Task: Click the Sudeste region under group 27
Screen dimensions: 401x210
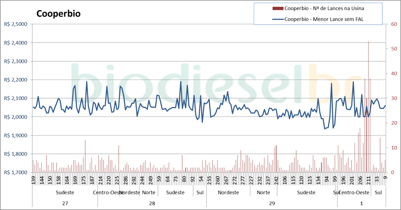Action: coord(65,193)
